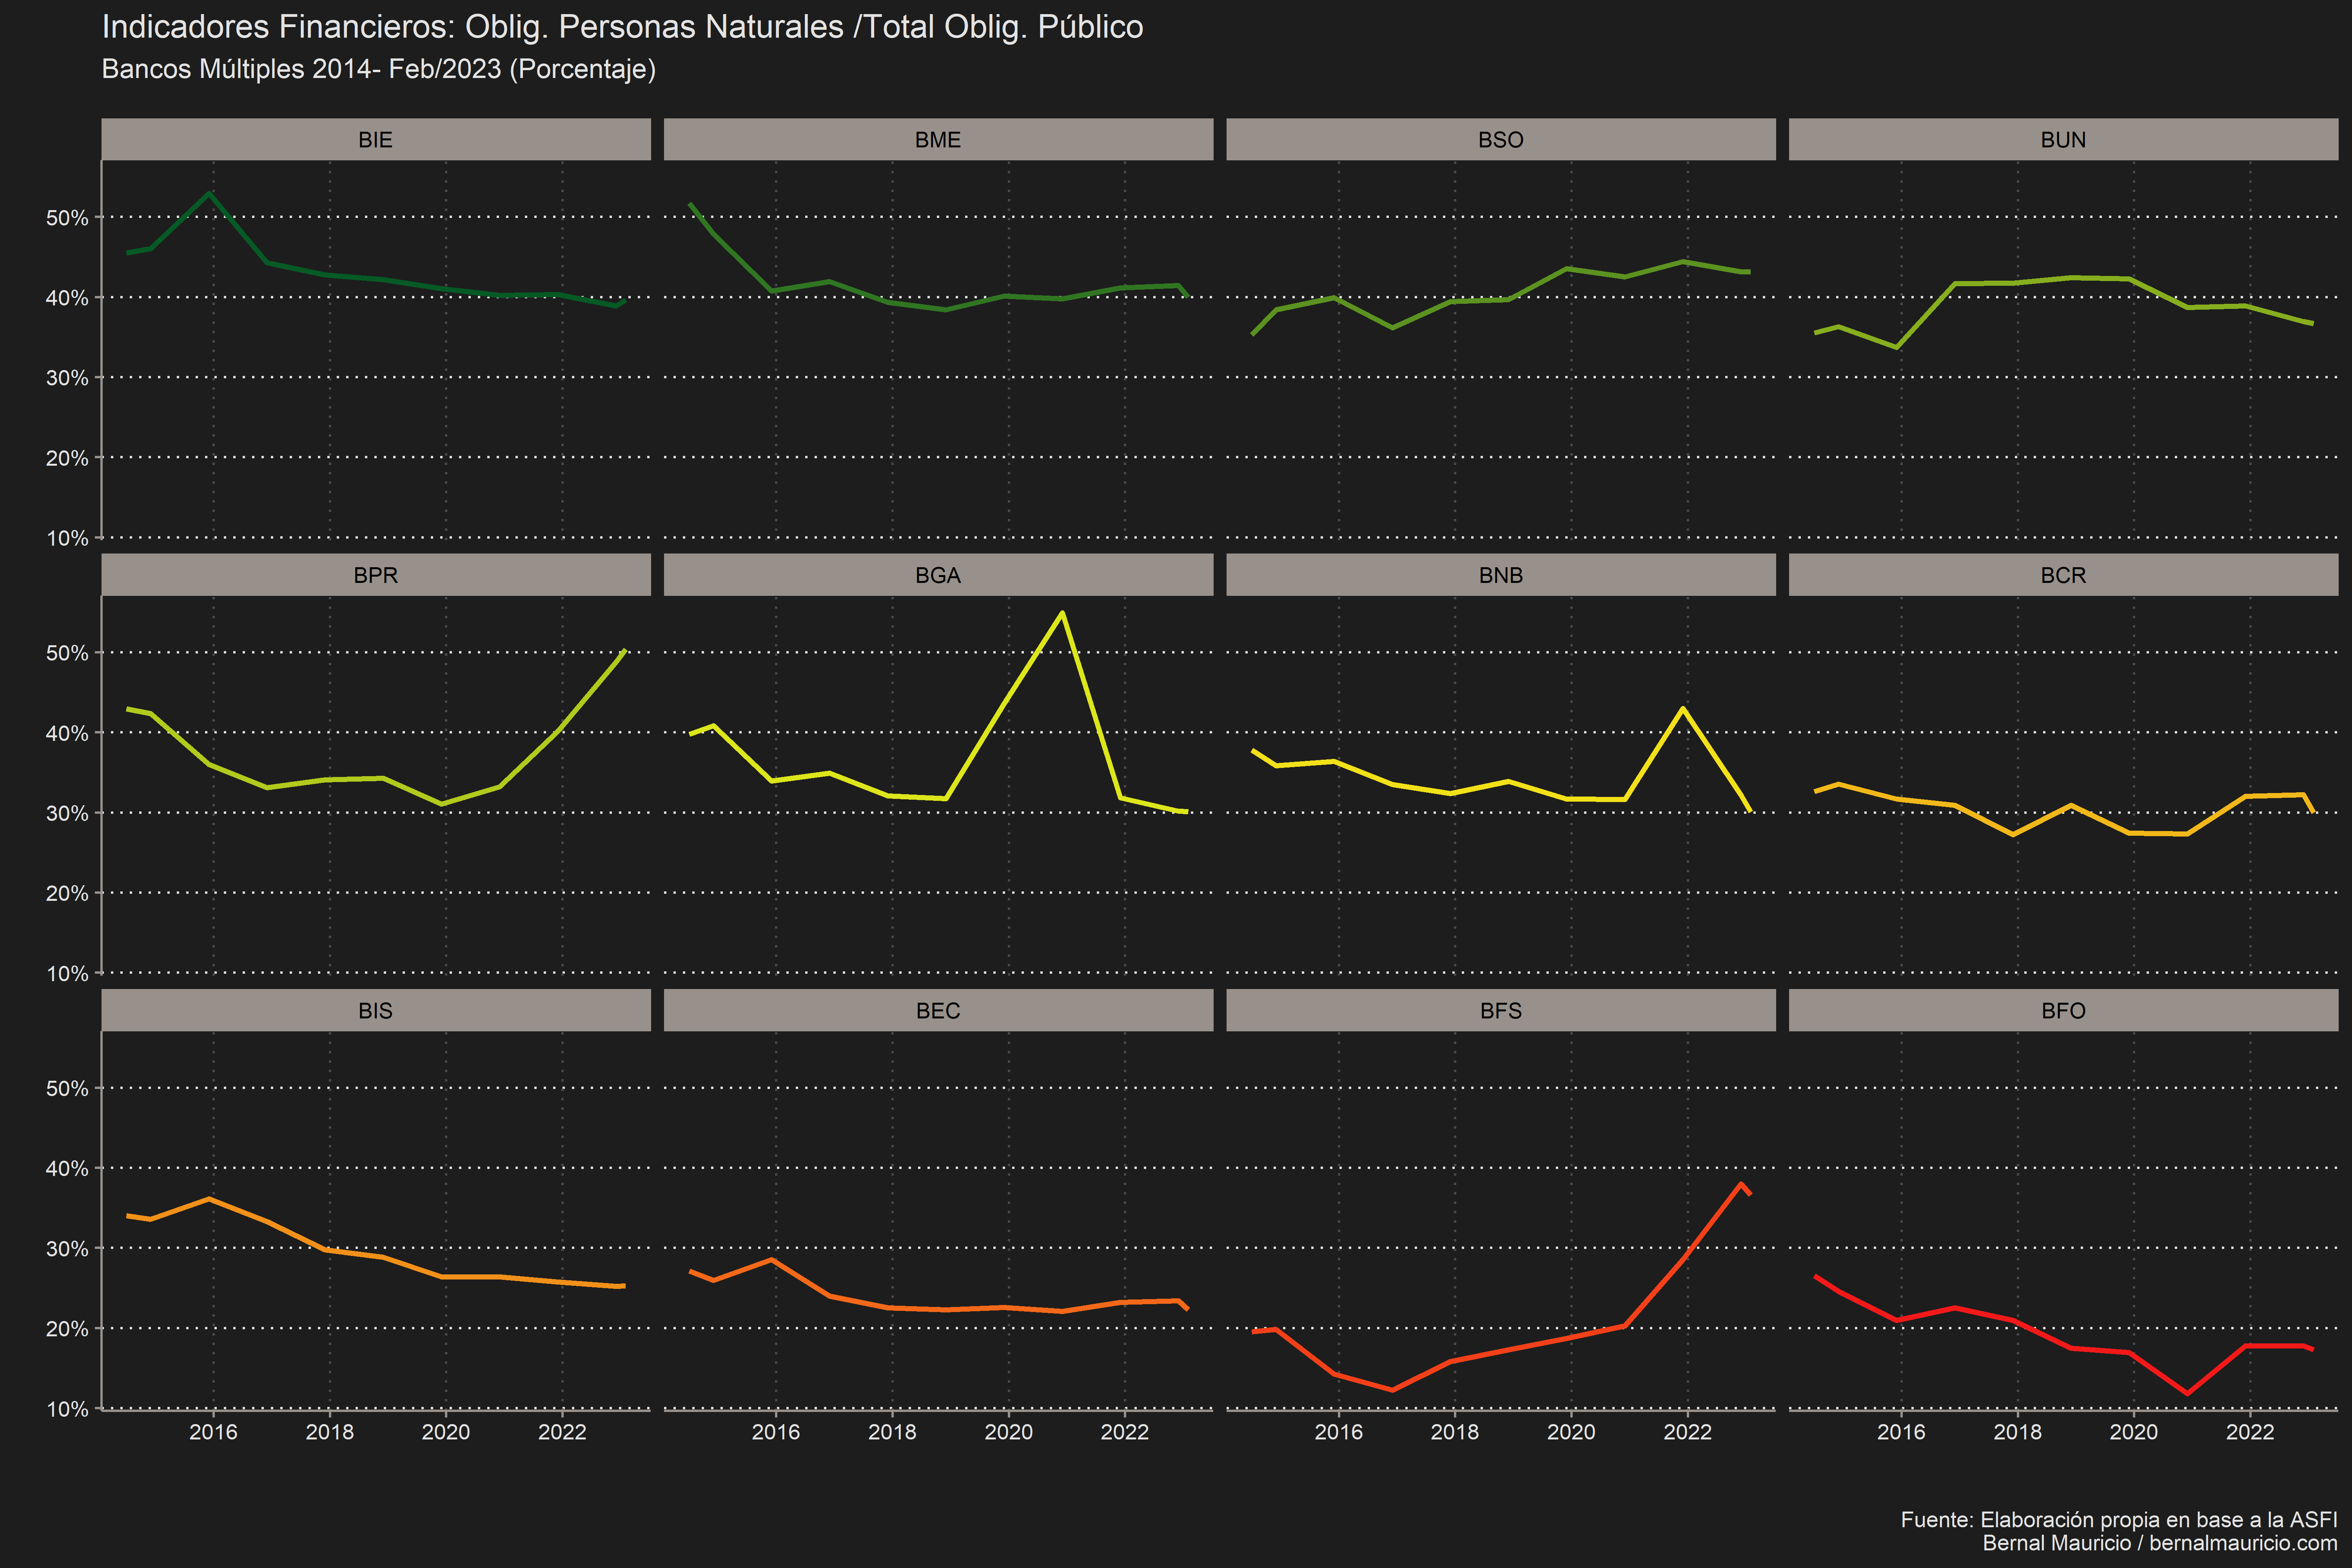2352x1568 pixels.
Task: Click the 30% y-axis label in middle row
Action: click(x=67, y=813)
